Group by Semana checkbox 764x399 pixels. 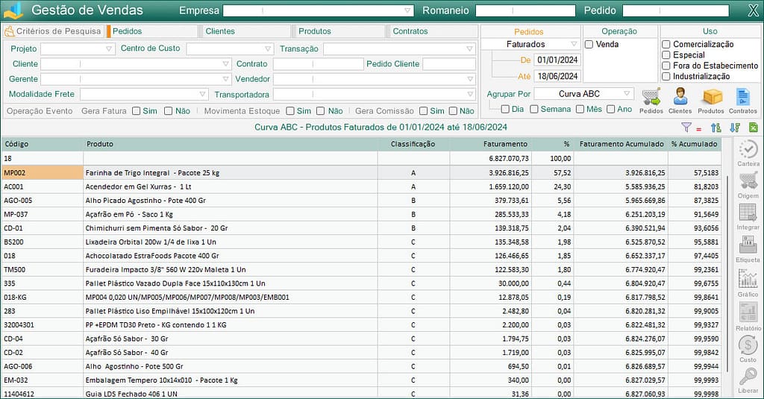click(534, 109)
